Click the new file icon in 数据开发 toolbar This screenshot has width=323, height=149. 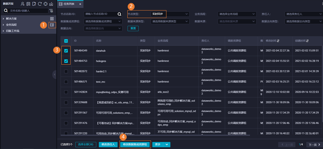coord(34,4)
